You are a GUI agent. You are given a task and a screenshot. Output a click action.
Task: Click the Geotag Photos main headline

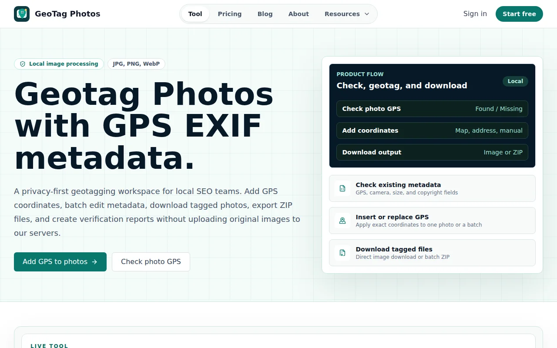click(144, 126)
